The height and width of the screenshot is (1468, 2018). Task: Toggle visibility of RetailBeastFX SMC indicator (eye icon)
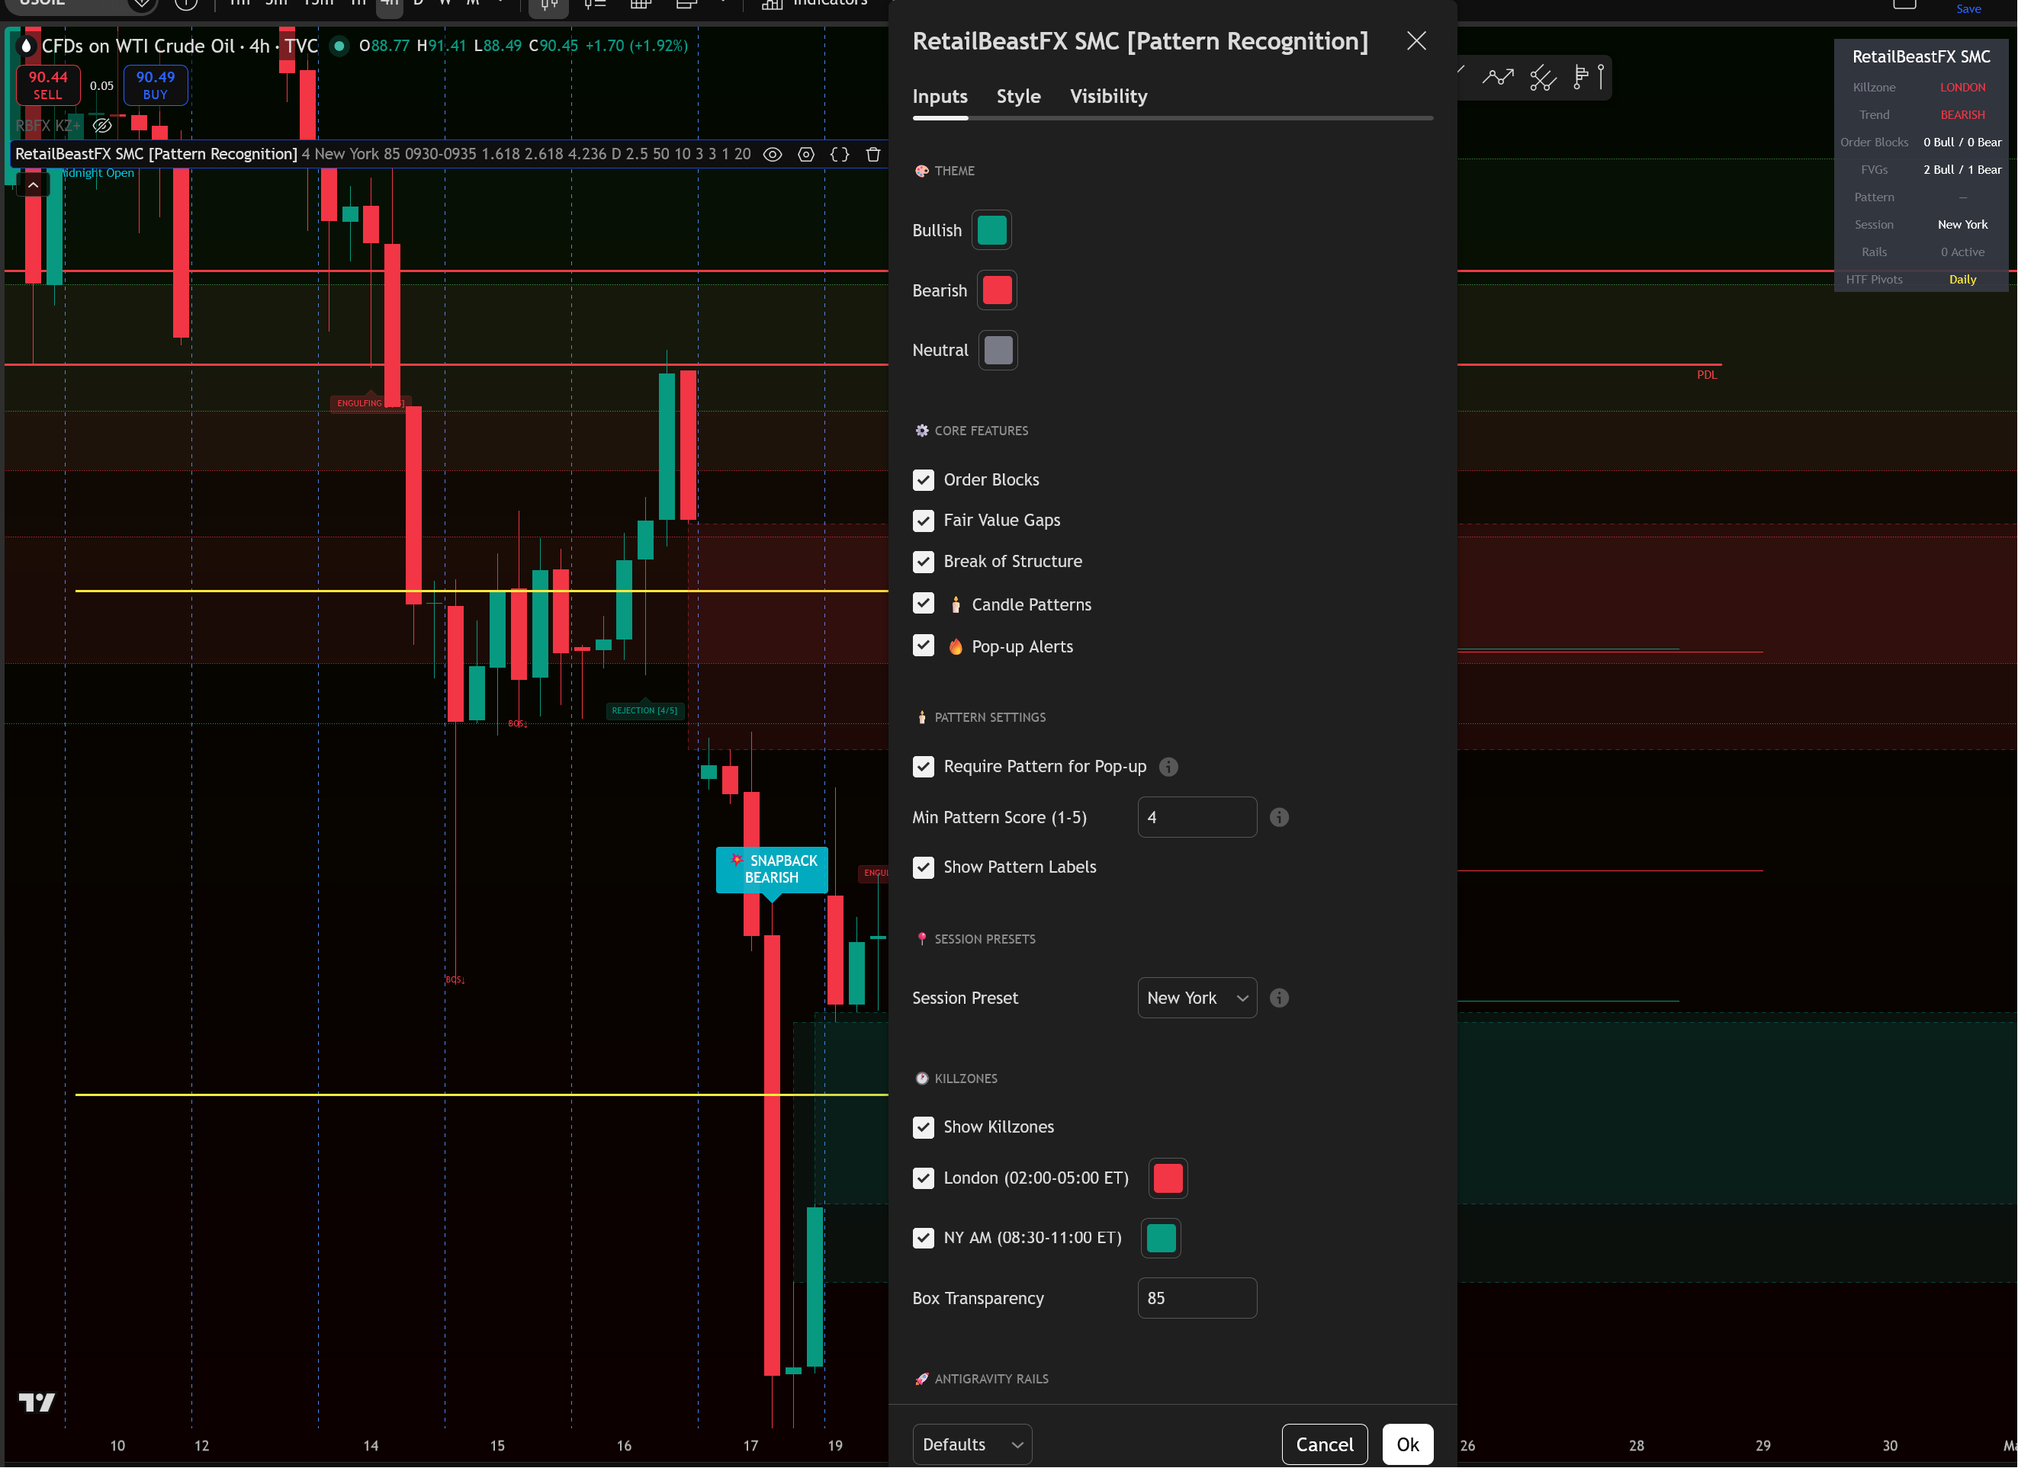point(773,154)
